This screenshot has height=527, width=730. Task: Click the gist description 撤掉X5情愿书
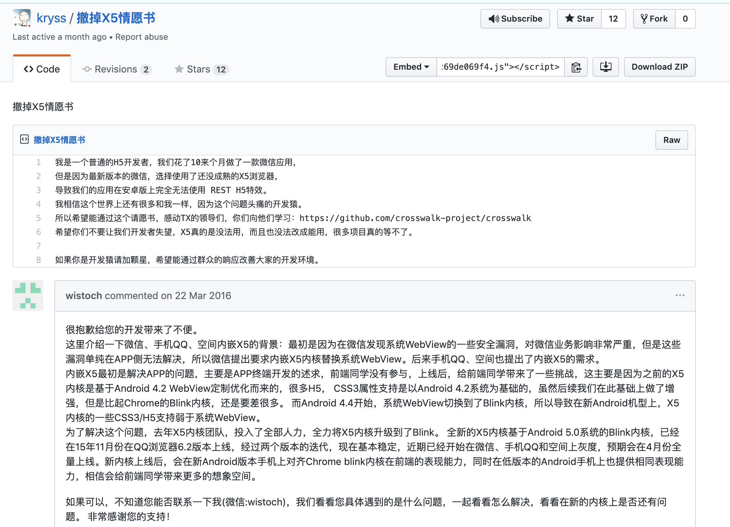point(43,107)
